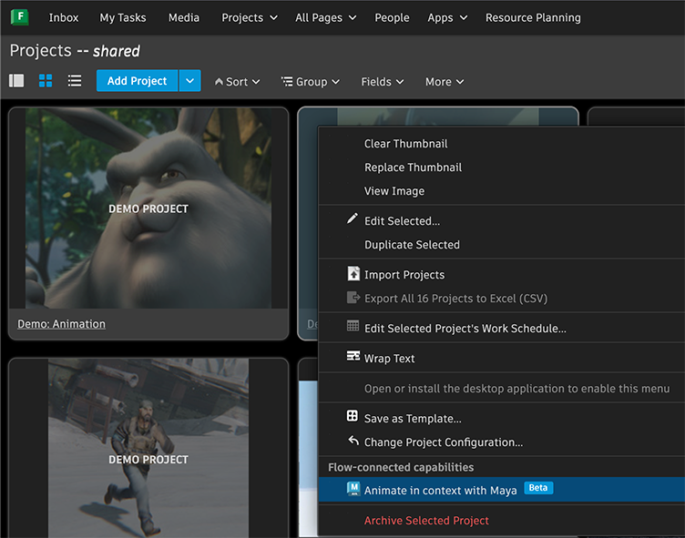This screenshot has height=538, width=685.
Task: Click the running soldier project thumbnail
Action: point(148,449)
